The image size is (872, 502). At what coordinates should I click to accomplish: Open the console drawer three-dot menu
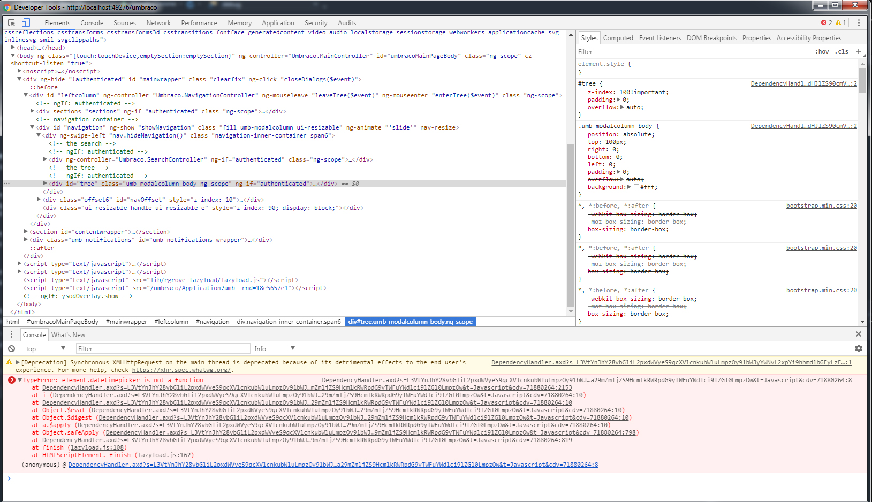[x=11, y=334]
